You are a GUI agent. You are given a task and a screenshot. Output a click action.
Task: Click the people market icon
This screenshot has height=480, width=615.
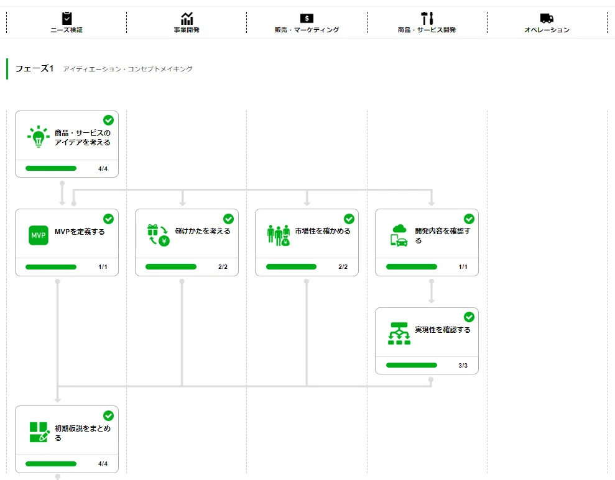click(279, 235)
